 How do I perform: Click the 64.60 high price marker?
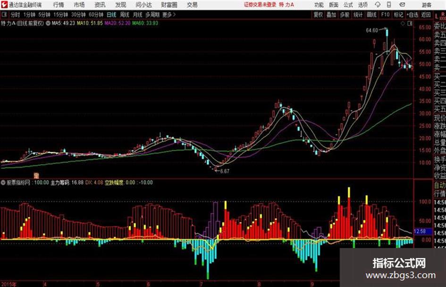[372, 31]
